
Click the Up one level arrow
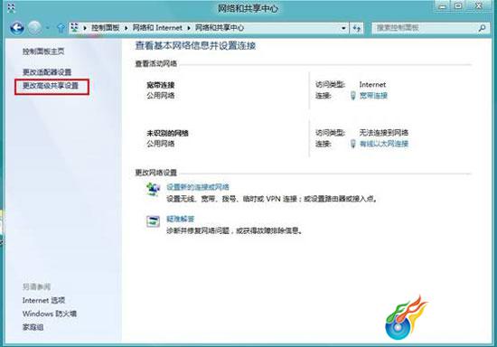coord(61,28)
